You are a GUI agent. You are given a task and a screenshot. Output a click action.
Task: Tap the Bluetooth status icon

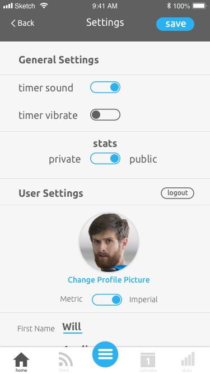[x=169, y=6]
